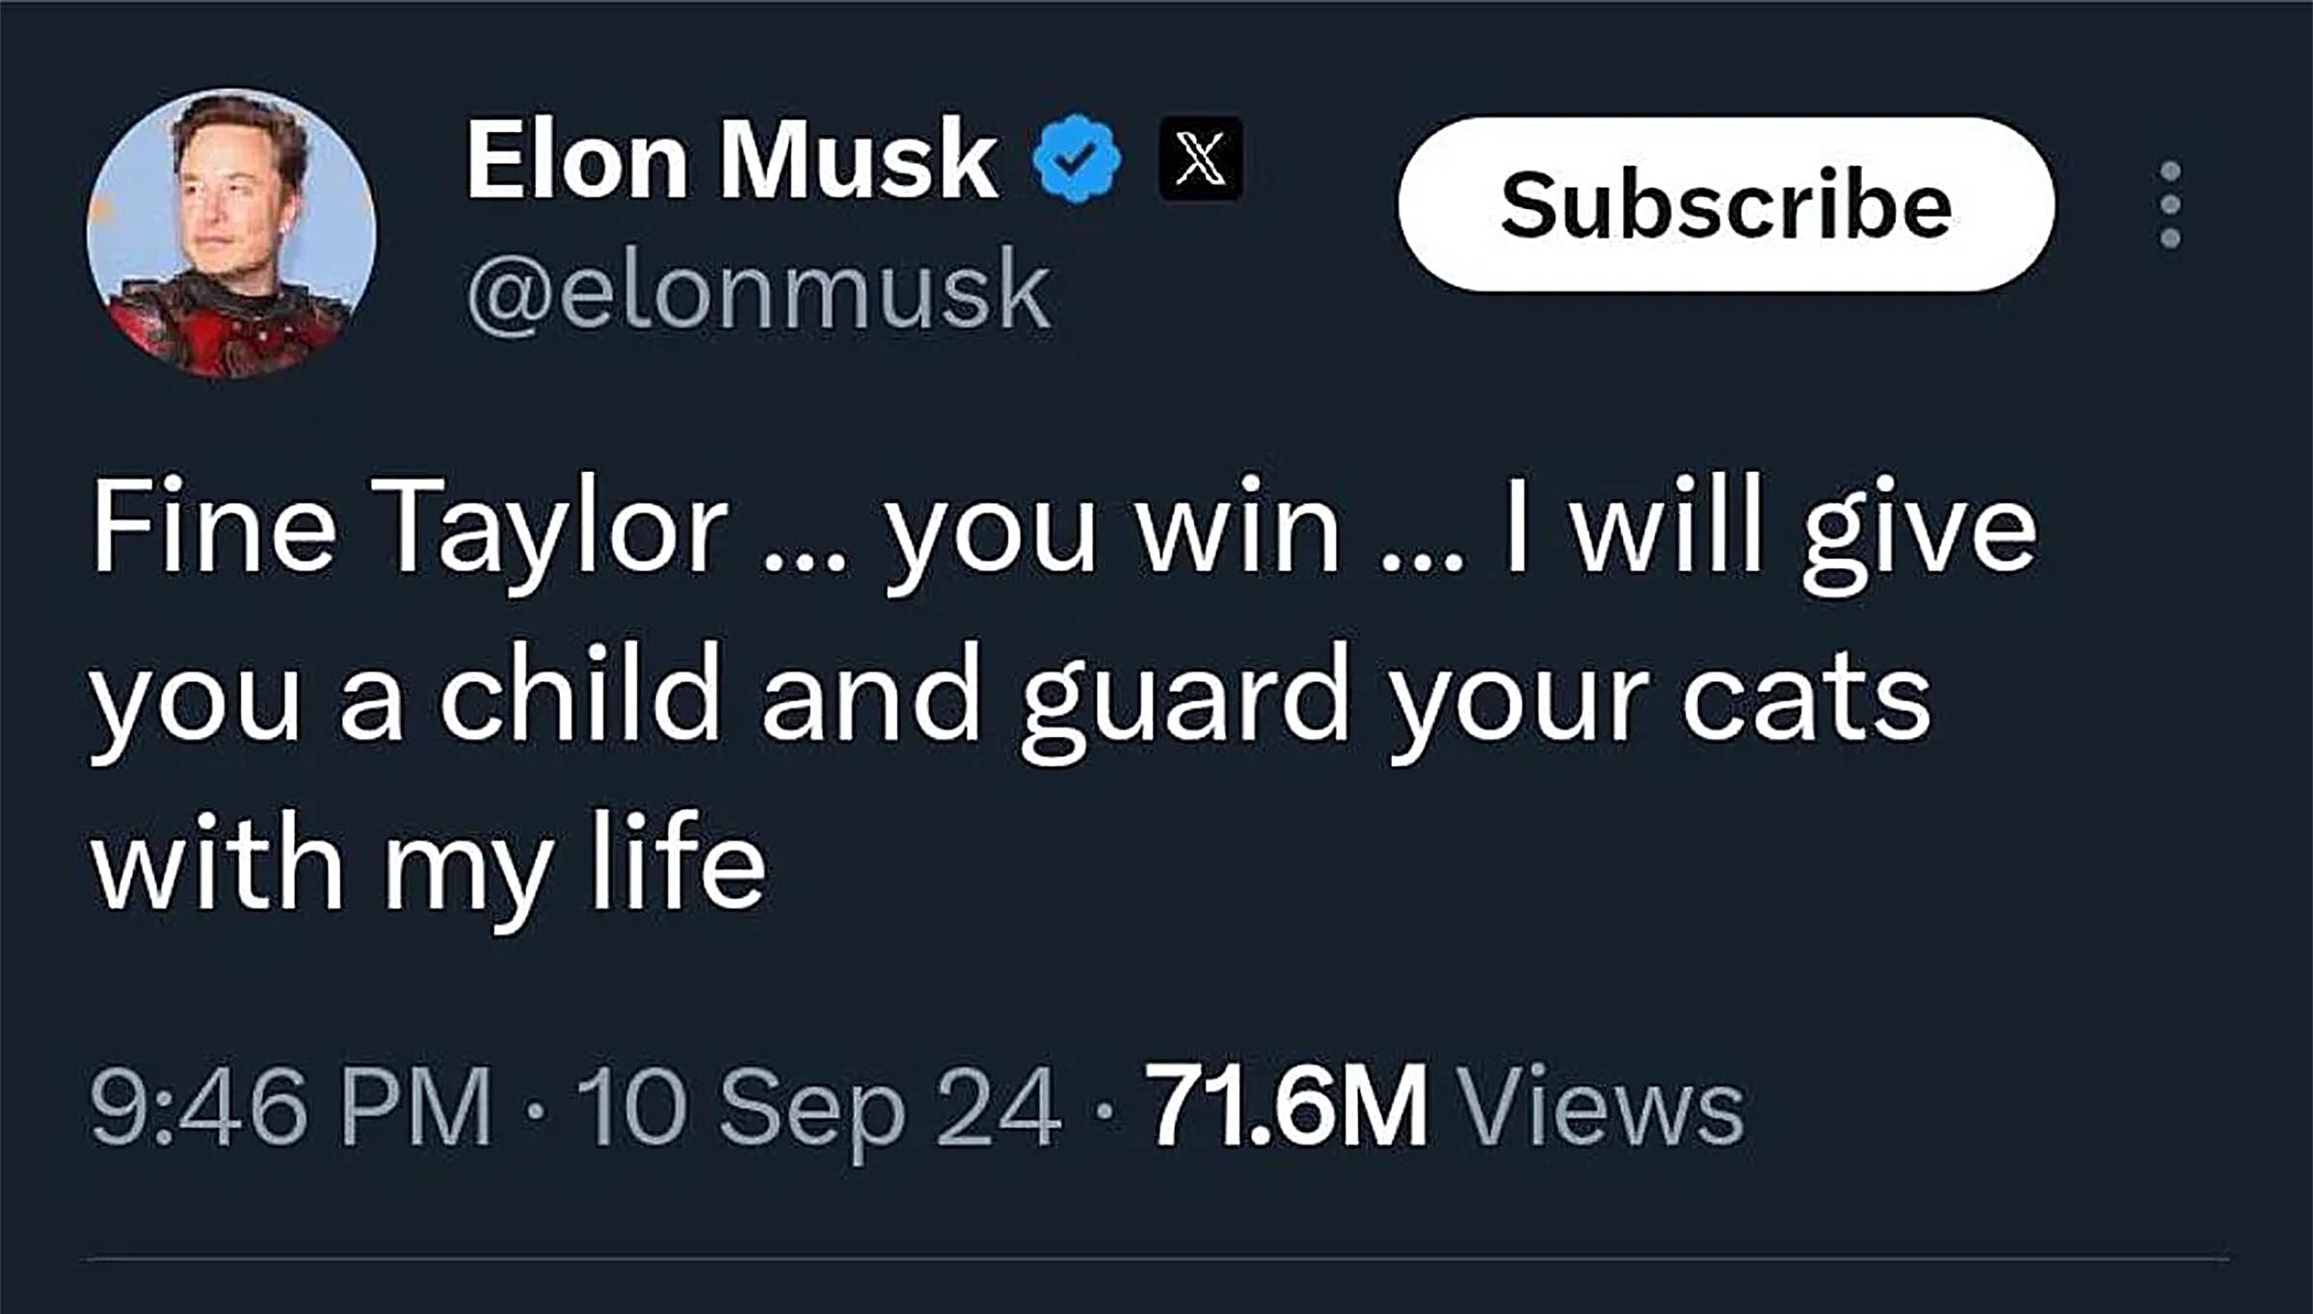The height and width of the screenshot is (1314, 2313).
Task: Click the word "cats" in the tweet
Action: point(1806,698)
